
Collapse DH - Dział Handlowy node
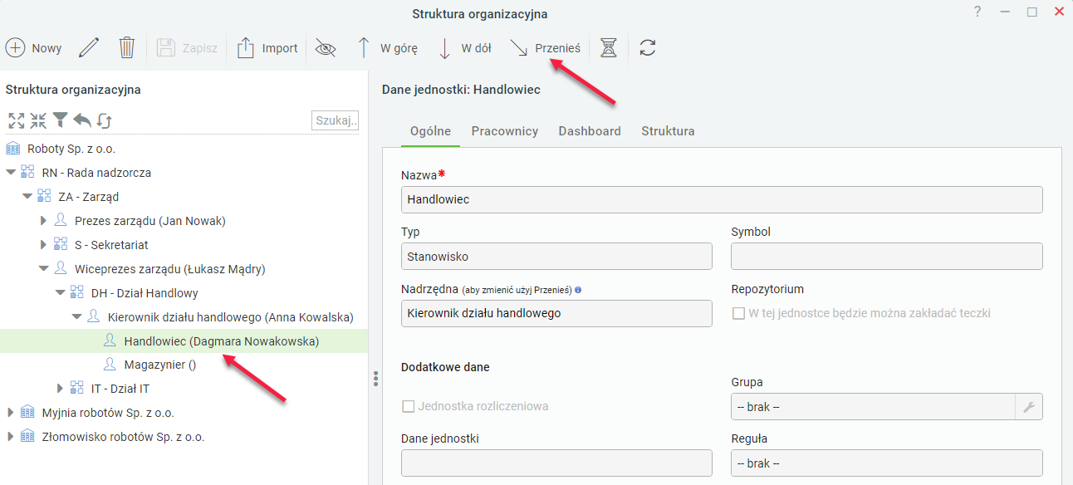pos(60,293)
